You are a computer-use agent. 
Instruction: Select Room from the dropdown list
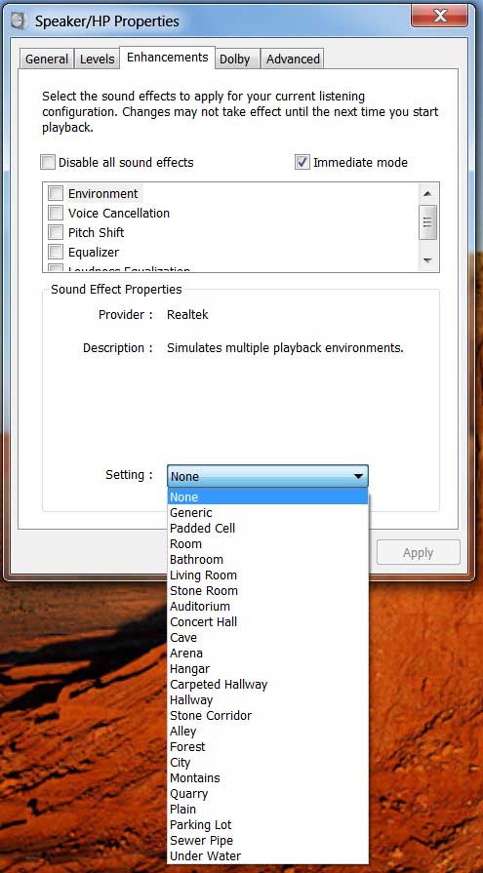[x=268, y=544]
